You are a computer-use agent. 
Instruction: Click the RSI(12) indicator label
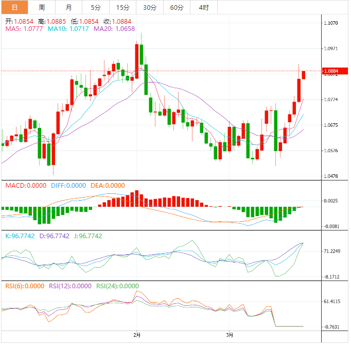pos(71,286)
